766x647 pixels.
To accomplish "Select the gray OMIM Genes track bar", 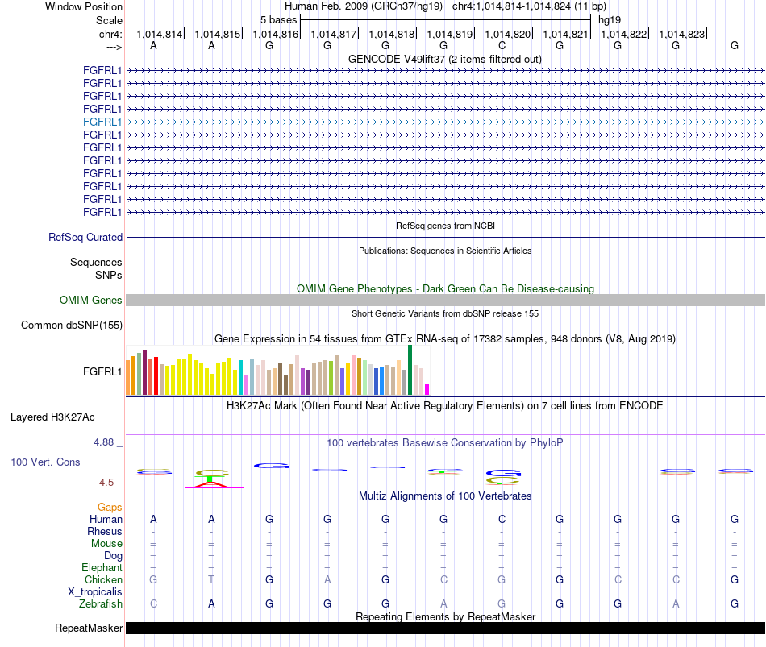I will (445, 301).
